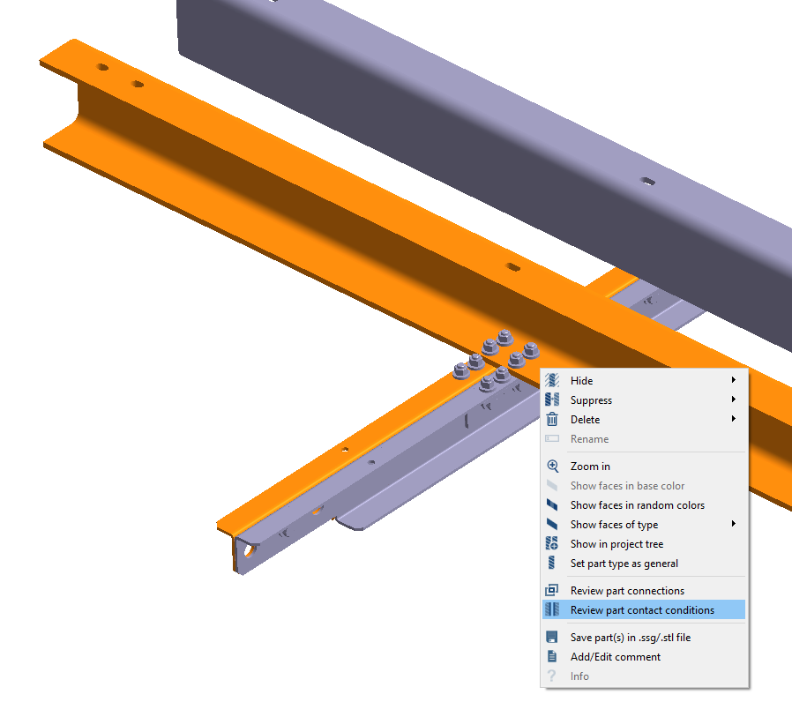
Task: Expand the Hide submenu arrow
Action: pos(734,380)
